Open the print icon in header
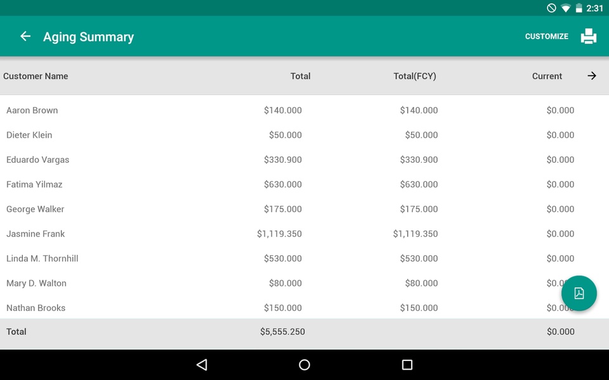The height and width of the screenshot is (380, 609). 589,36
